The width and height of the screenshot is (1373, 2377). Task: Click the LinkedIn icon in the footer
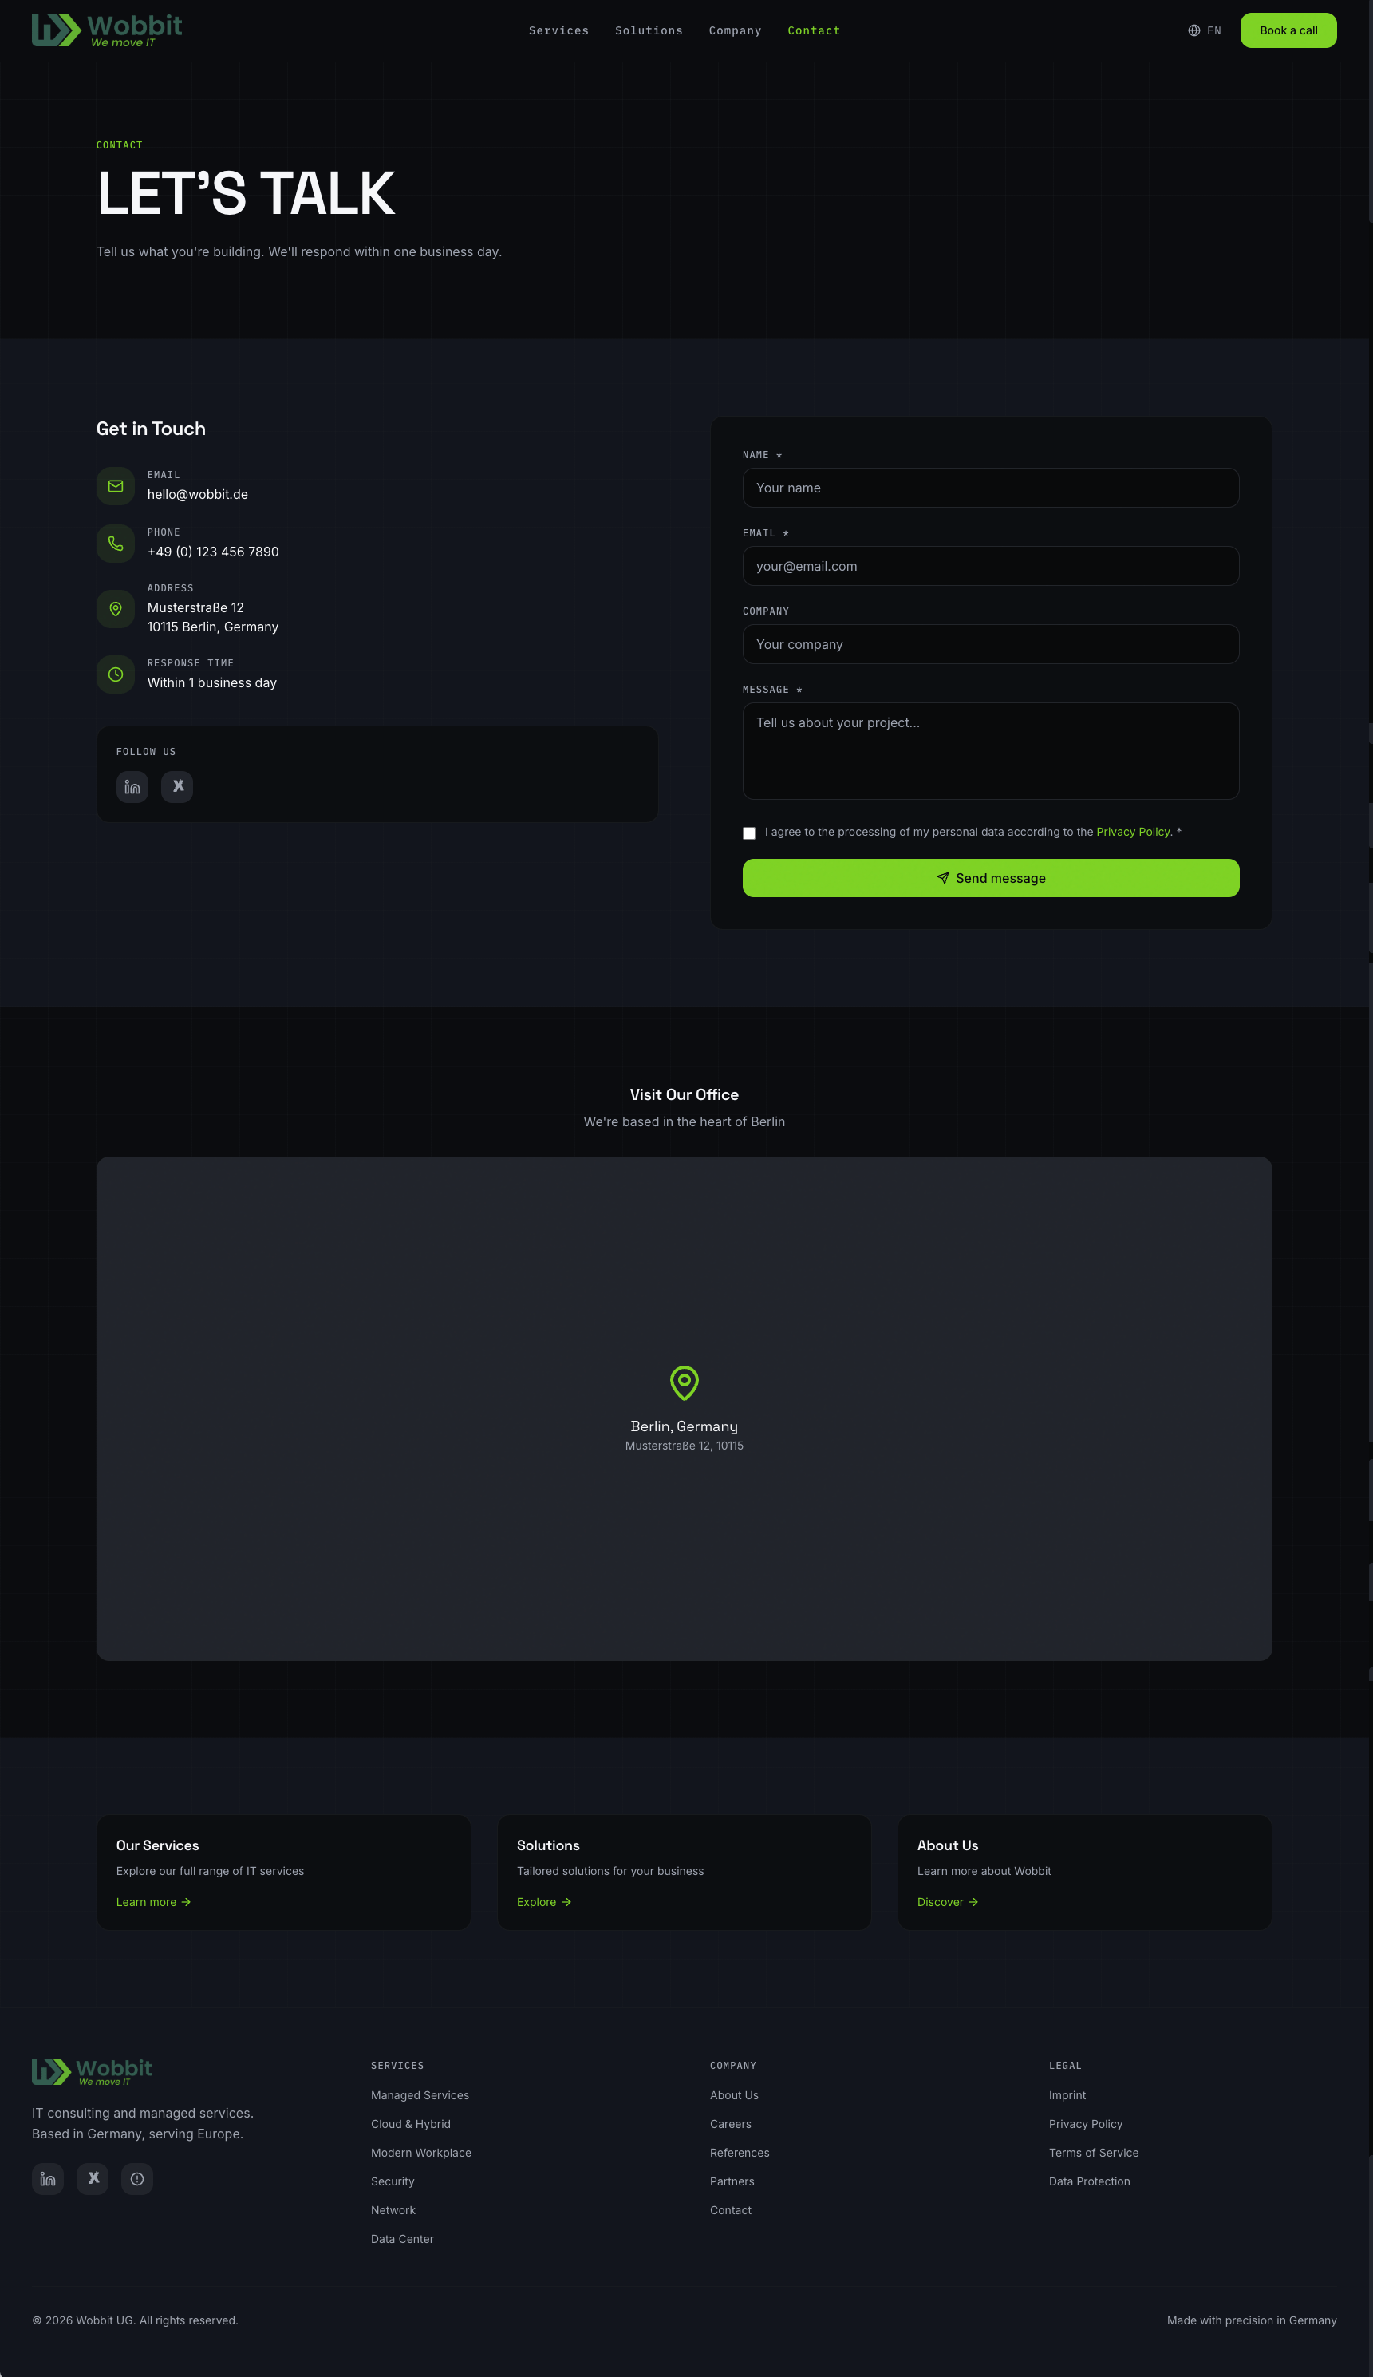tap(47, 2179)
